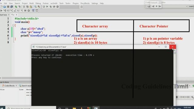Switch to the Start here tab
This screenshot has width=194, height=109.
[x=3, y=15]
